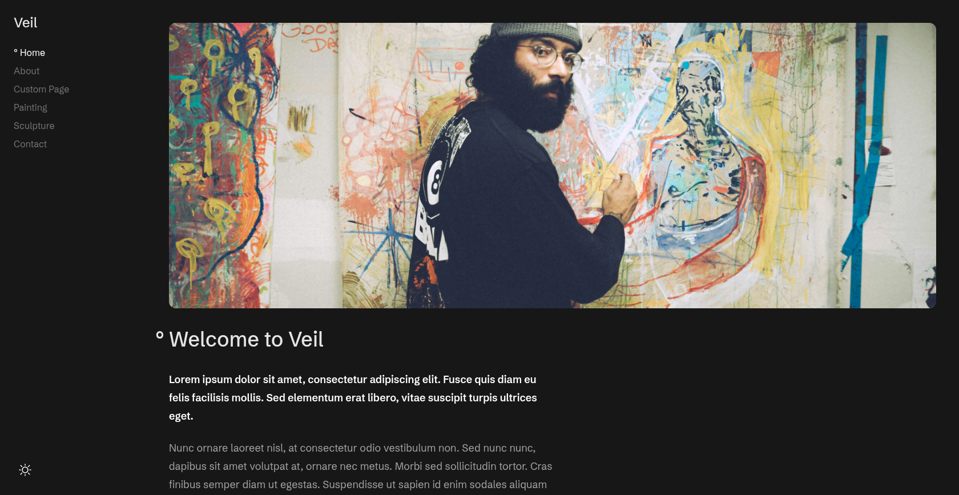Go to the About page

[x=27, y=71]
